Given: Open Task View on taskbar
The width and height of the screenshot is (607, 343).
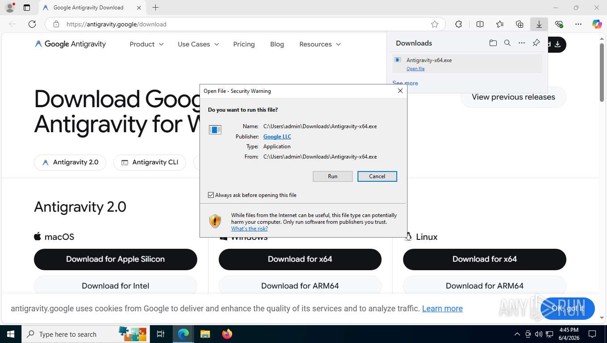Looking at the screenshot, I should pyautogui.click(x=161, y=334).
